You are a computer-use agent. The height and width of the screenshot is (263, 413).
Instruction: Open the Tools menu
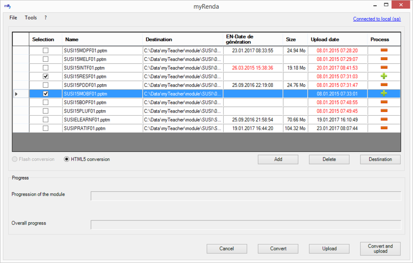click(31, 18)
